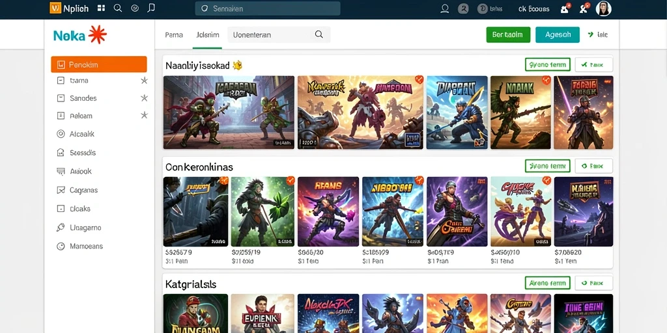Open the Faux button in Naaoliyissokad row

pyautogui.click(x=594, y=64)
